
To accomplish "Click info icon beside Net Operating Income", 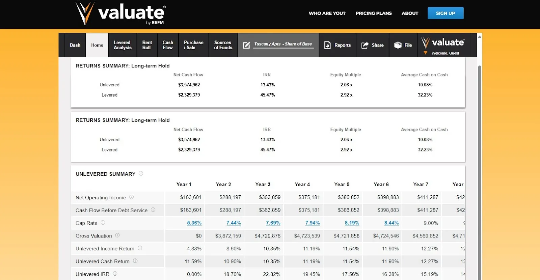I will pyautogui.click(x=132, y=197).
